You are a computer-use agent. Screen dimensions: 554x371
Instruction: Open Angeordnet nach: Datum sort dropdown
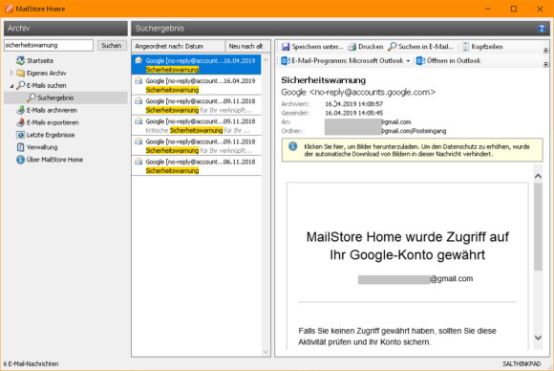179,46
